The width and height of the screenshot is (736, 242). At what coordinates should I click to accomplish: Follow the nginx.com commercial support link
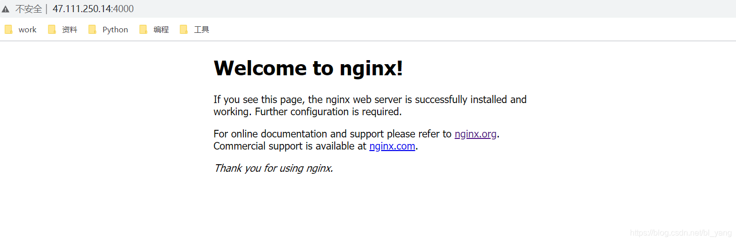point(392,146)
